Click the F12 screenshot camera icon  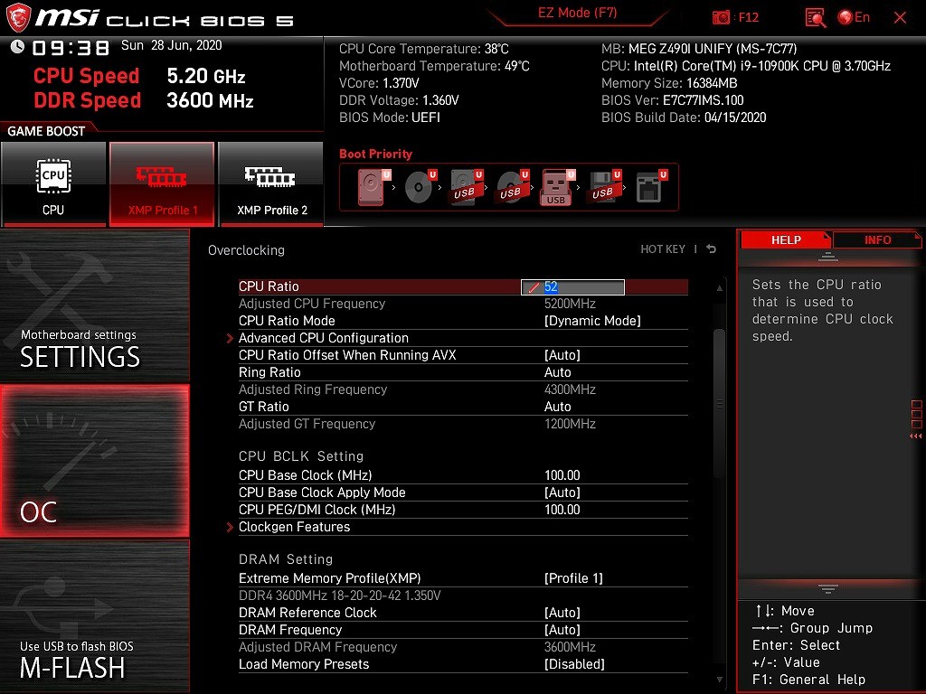coord(721,17)
